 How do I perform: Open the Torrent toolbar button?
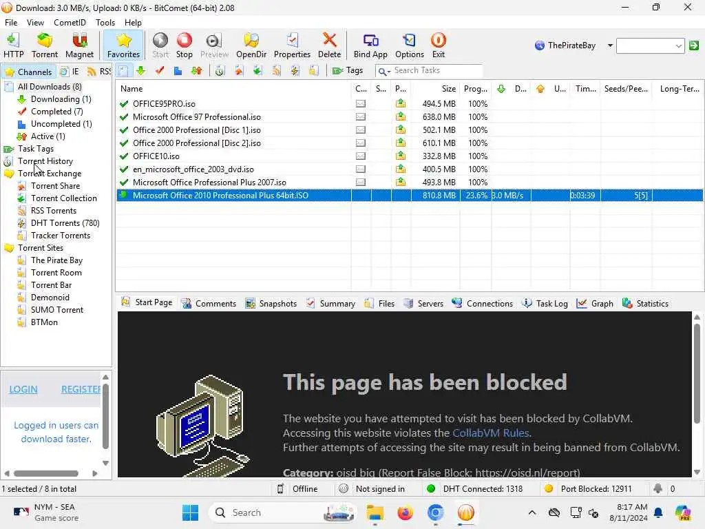(x=45, y=45)
